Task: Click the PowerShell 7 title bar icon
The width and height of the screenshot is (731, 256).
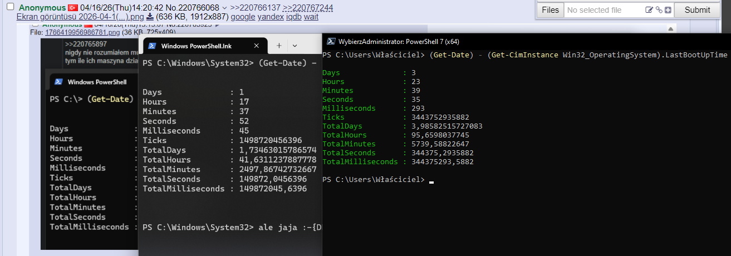Action: click(331, 41)
